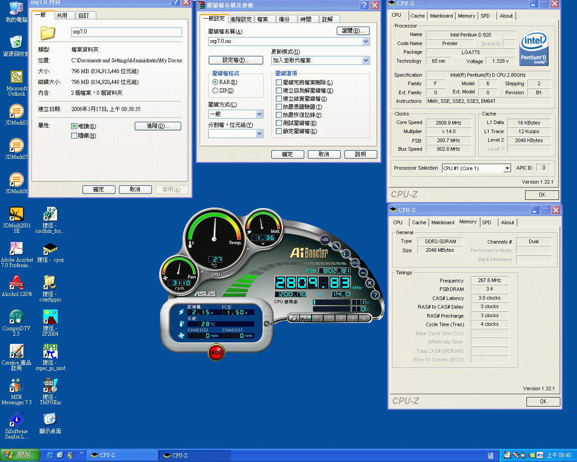Click the round ASUS icon in AI Booster
This screenshot has height=462, width=577.
[355, 263]
